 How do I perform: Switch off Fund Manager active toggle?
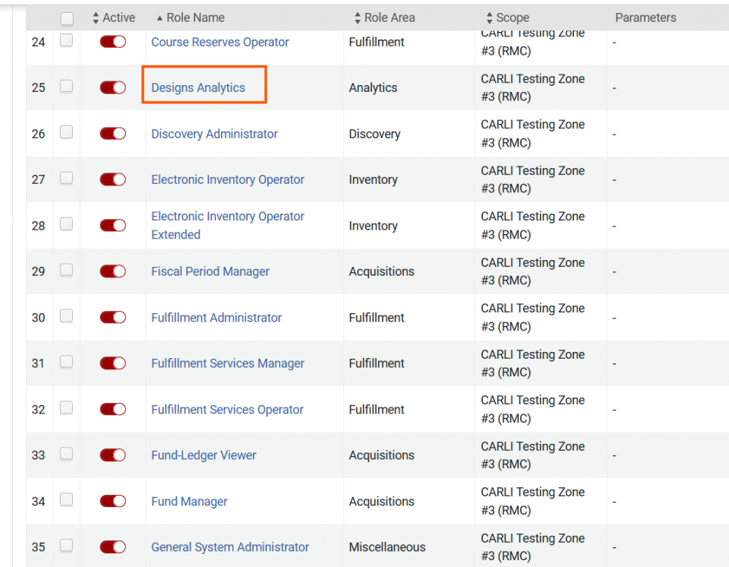point(112,501)
